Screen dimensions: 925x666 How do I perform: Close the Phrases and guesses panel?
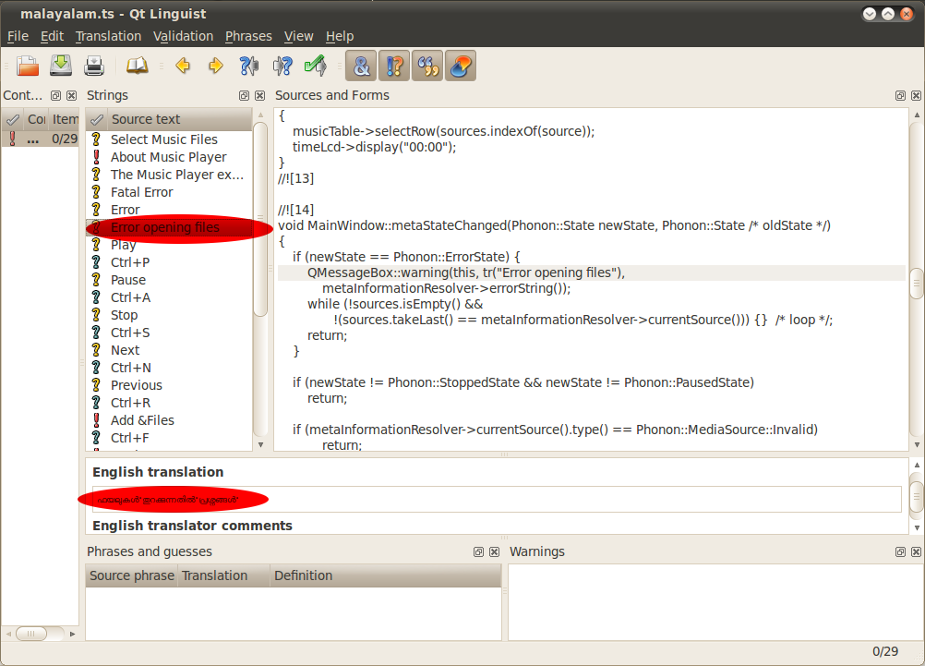[x=495, y=552]
